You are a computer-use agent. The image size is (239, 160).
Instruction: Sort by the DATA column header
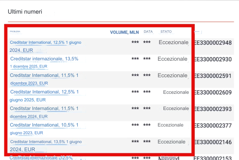coord(148,32)
